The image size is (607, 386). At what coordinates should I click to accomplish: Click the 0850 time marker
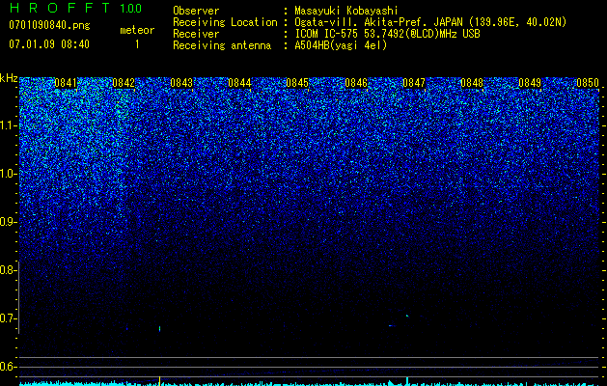tap(588, 83)
